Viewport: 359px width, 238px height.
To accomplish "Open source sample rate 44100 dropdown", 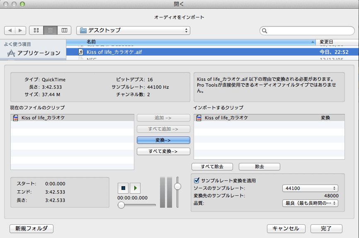I will click(310, 188).
